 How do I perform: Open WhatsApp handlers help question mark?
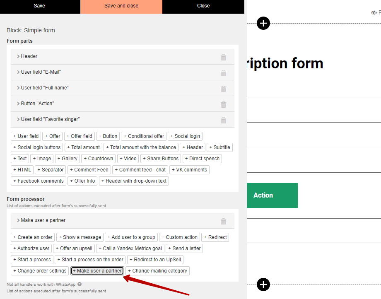(x=80, y=284)
